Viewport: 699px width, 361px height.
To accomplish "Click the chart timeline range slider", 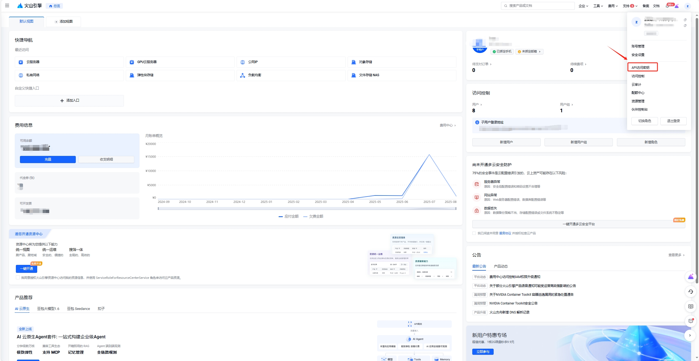I will (307, 209).
